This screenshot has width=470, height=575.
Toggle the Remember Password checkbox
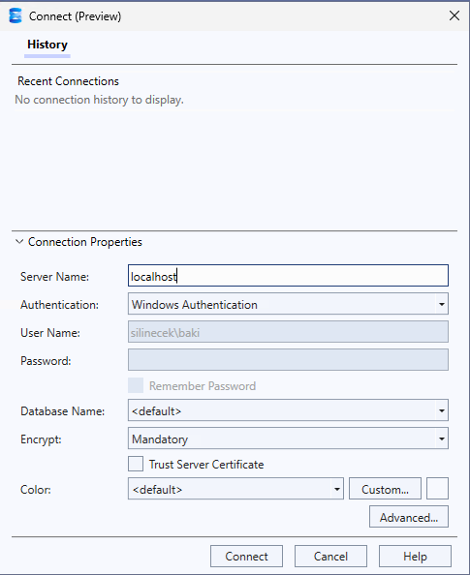coord(136,386)
